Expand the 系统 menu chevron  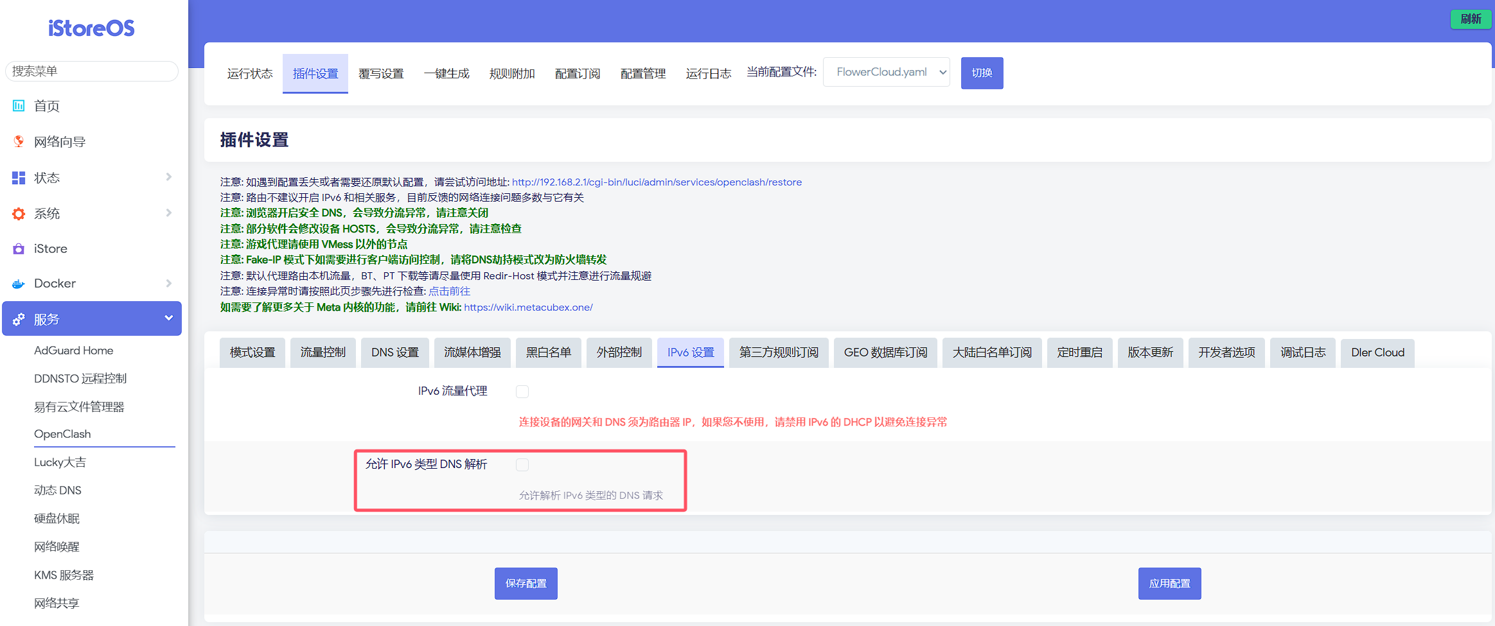click(169, 213)
